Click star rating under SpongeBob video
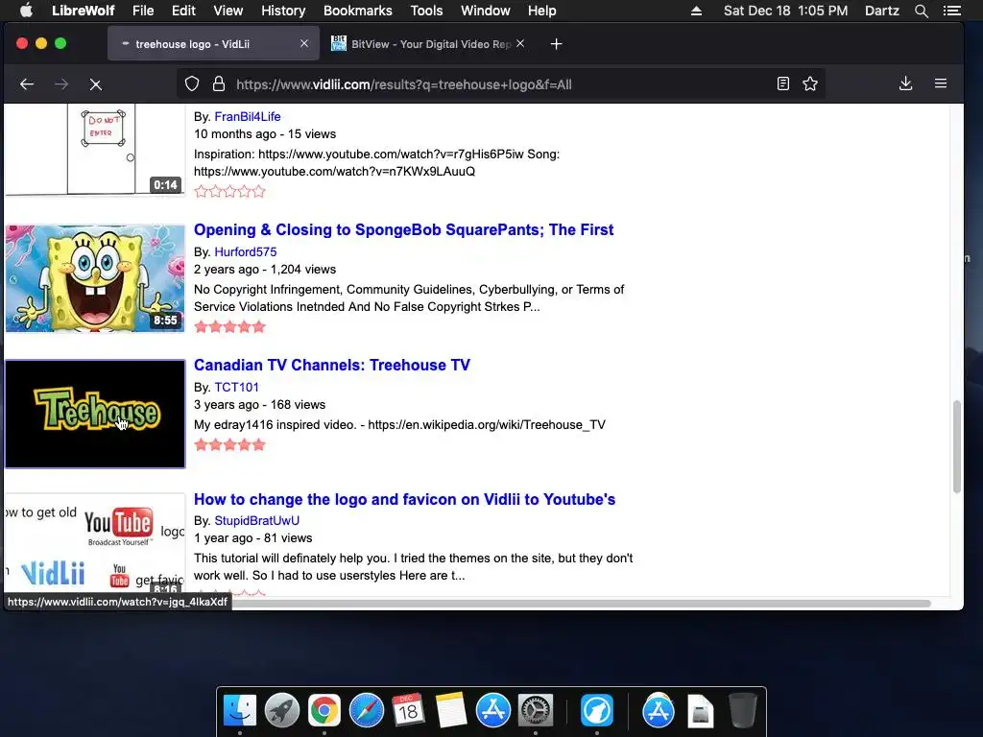Image resolution: width=983 pixels, height=737 pixels. click(230, 326)
